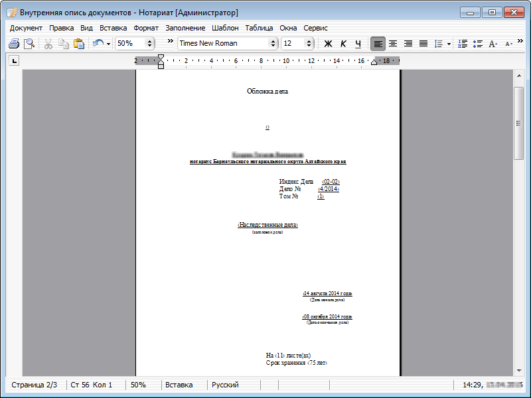Screen dimensions: 531x398
Task: Open the font size 12 dropdown
Action: 309,43
